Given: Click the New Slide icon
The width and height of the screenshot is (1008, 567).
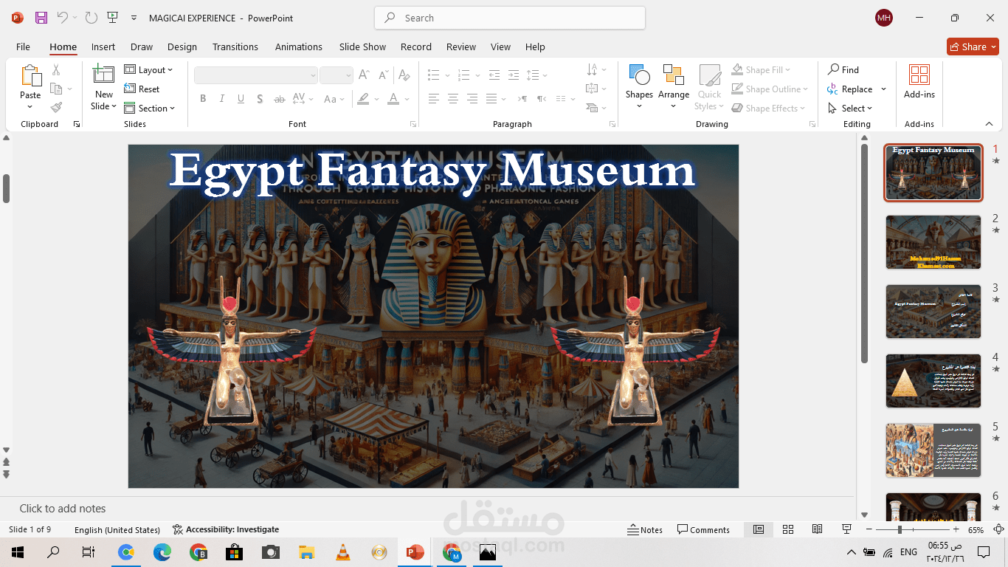Looking at the screenshot, I should [x=103, y=75].
